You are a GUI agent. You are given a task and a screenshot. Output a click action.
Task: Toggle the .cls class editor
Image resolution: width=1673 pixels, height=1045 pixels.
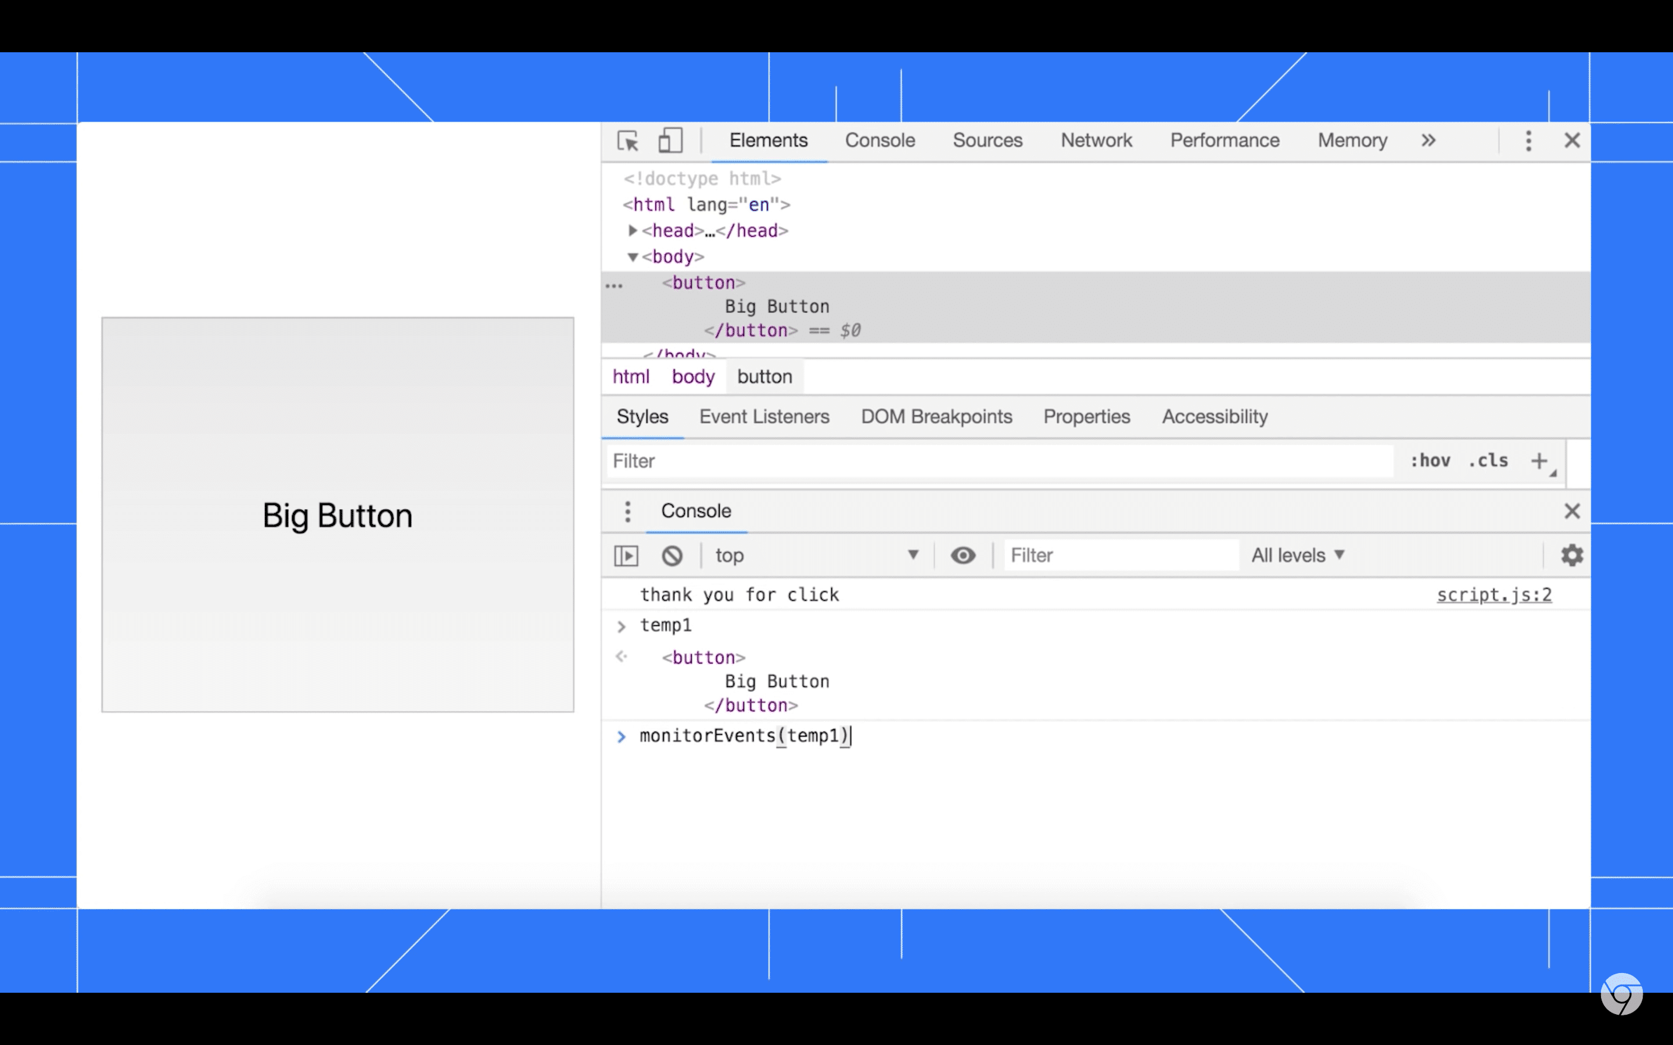[x=1489, y=460]
